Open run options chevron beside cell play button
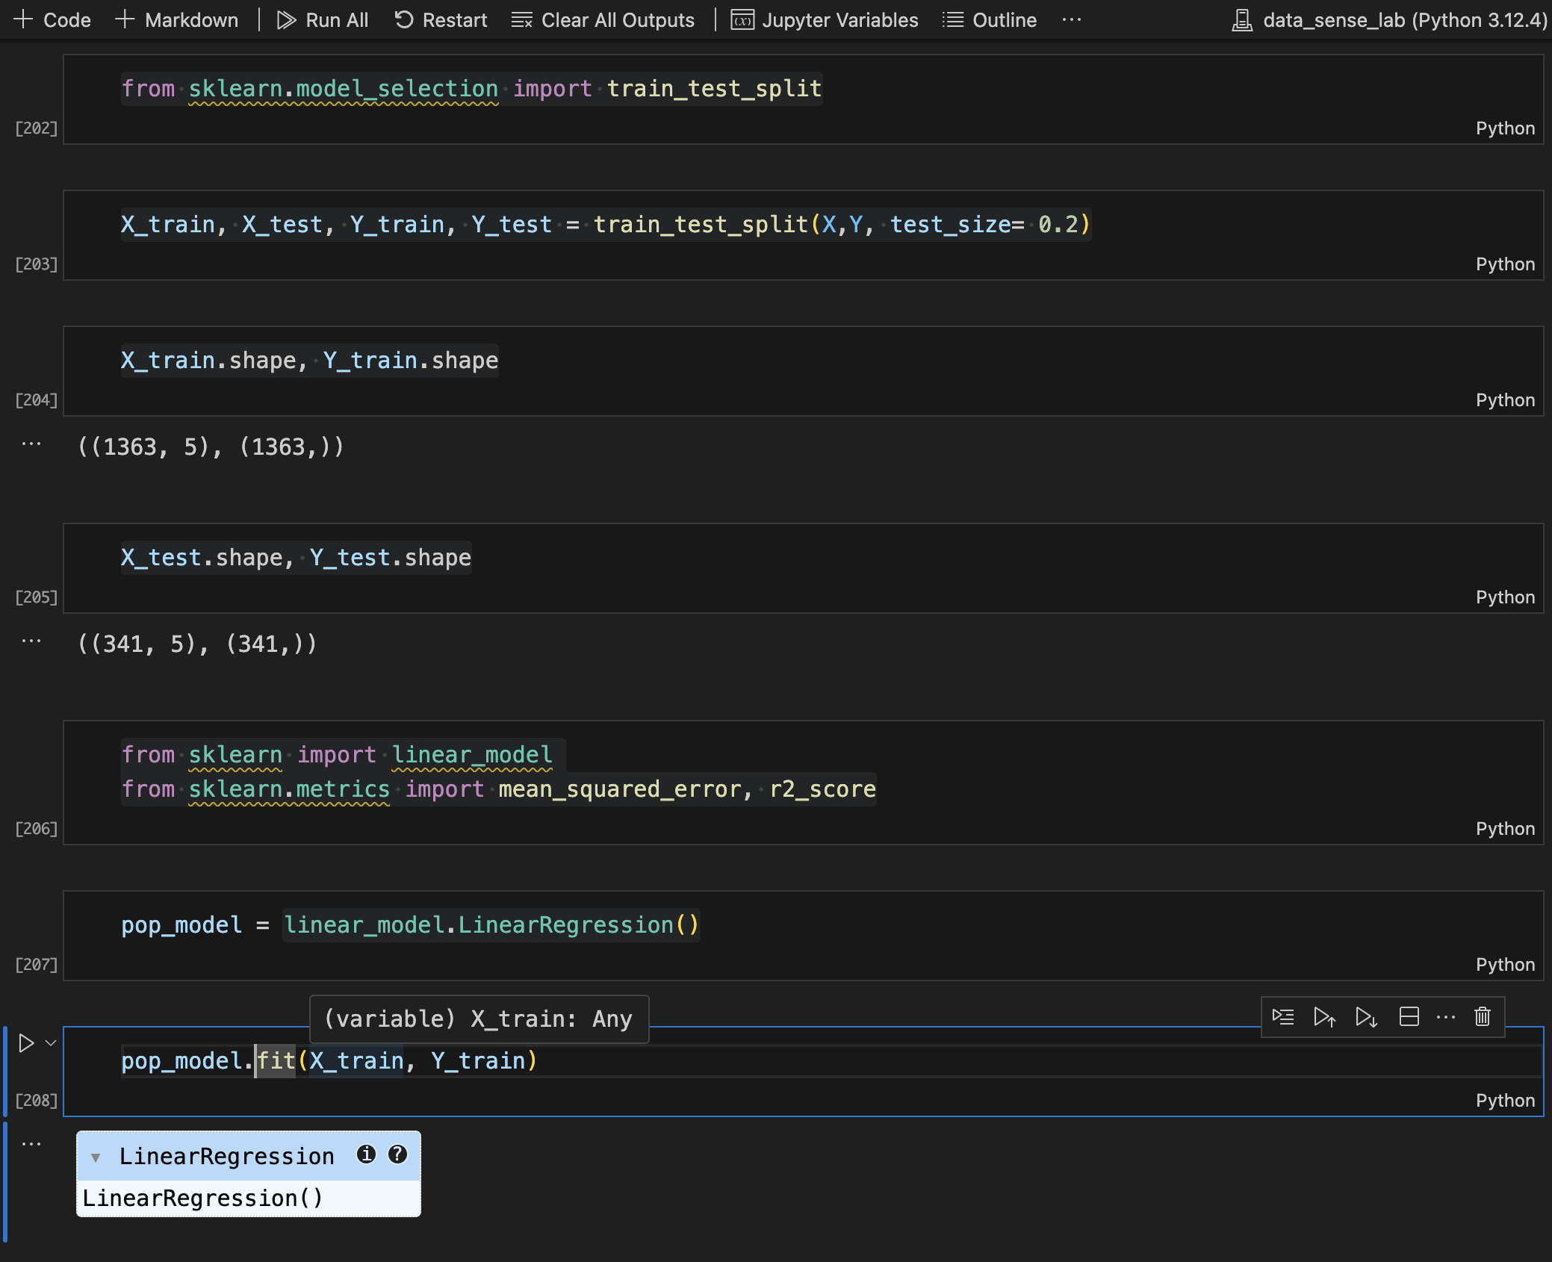The width and height of the screenshot is (1552, 1262). [x=50, y=1042]
